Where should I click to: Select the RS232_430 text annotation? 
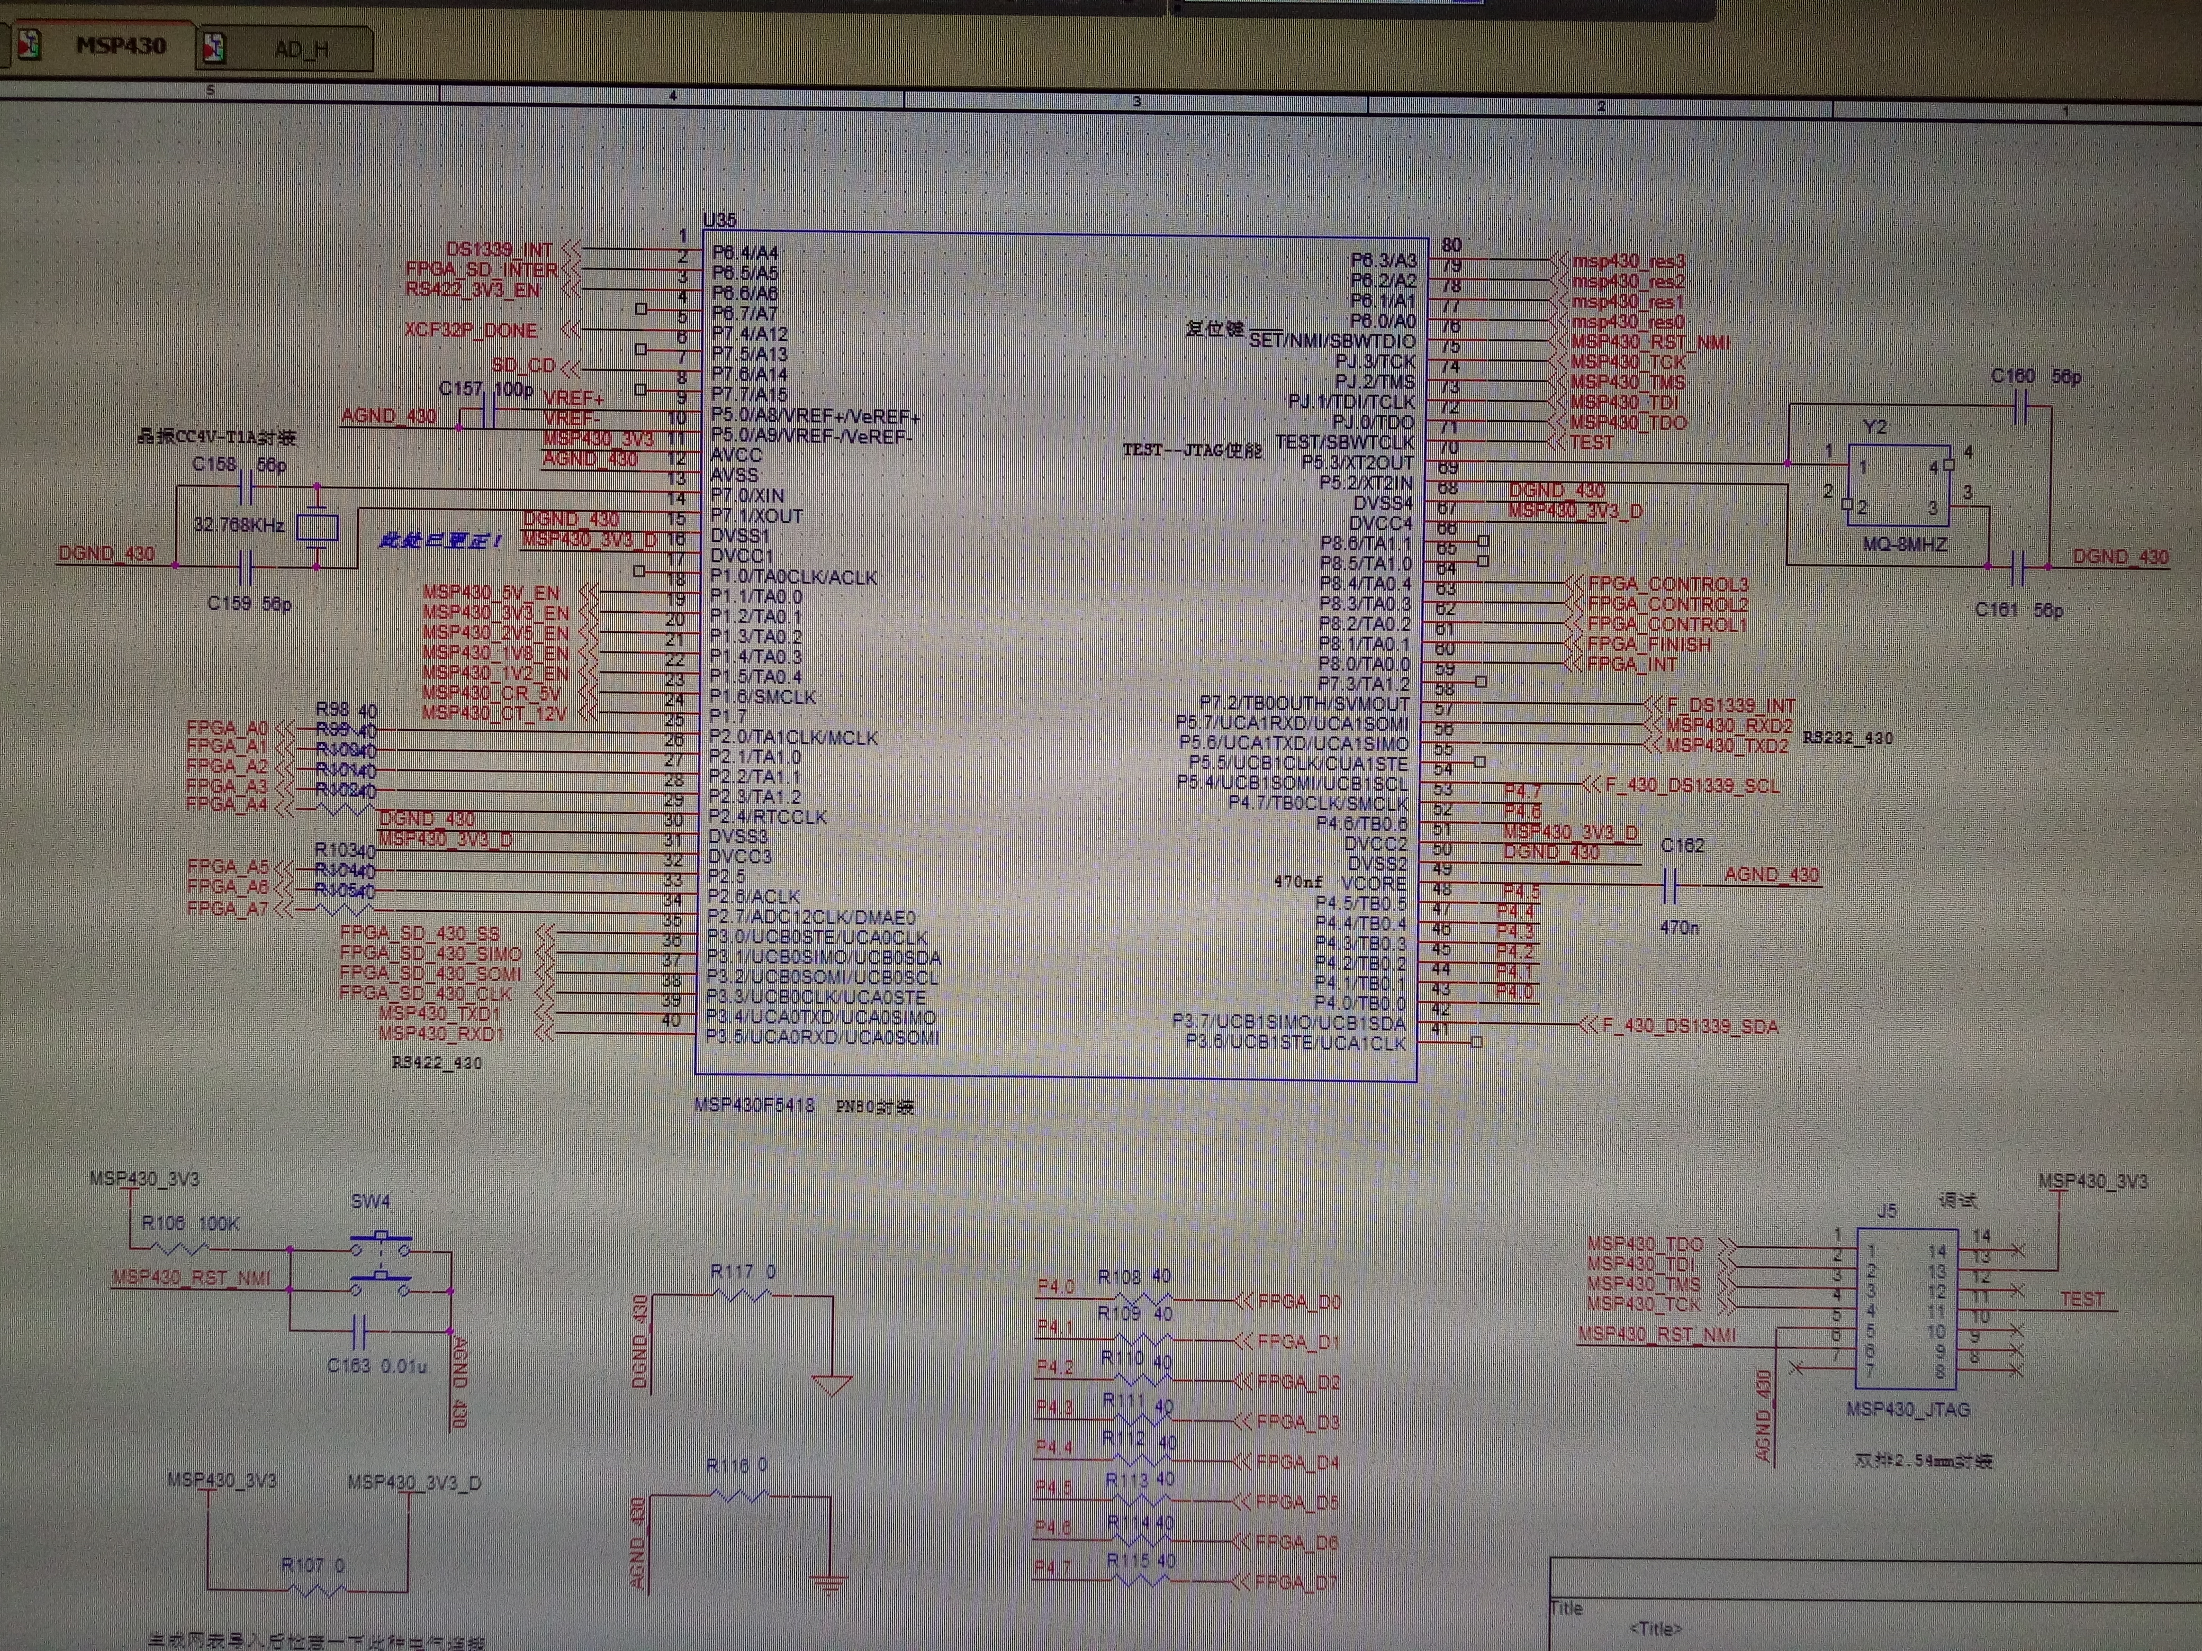[x=1847, y=738]
